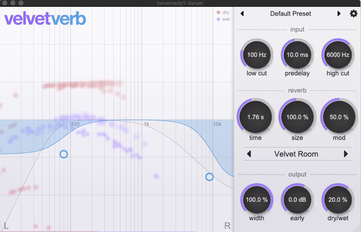361x232 pixels.
Task: Click the low cut filter handle on graph
Action: tap(64, 154)
